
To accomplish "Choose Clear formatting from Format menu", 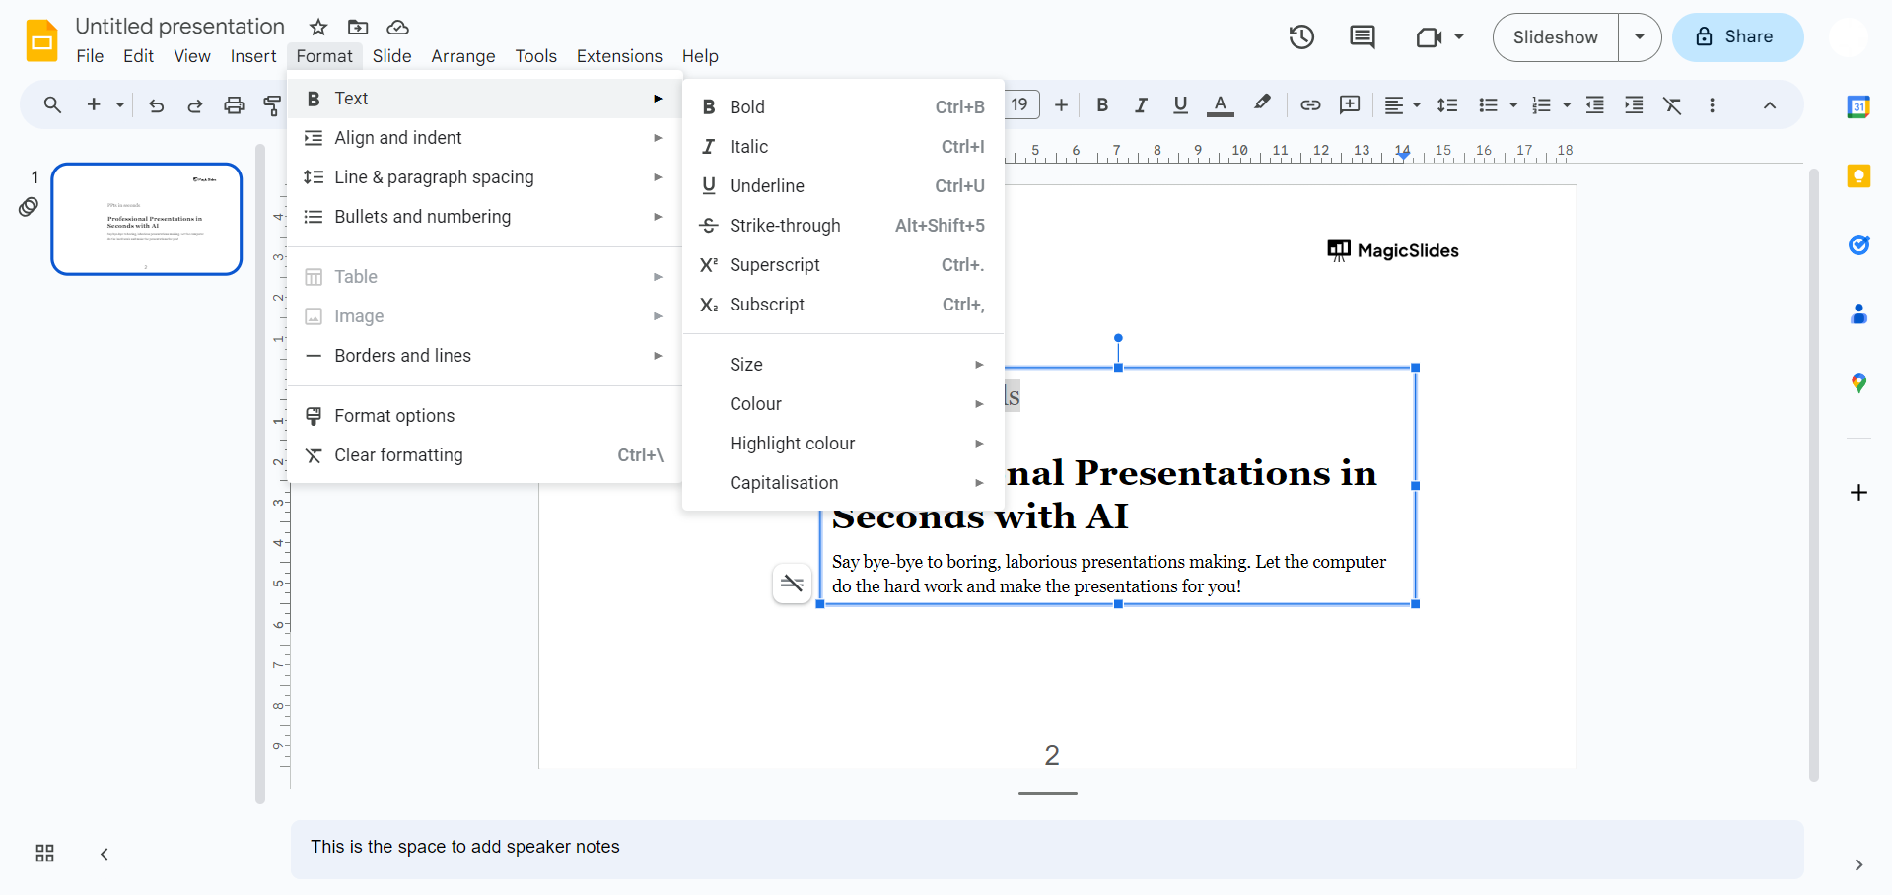I will point(484,455).
